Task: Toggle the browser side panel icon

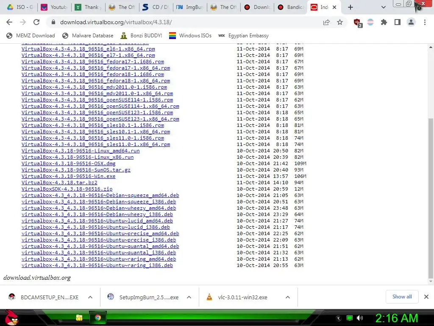Action: tap(398, 22)
